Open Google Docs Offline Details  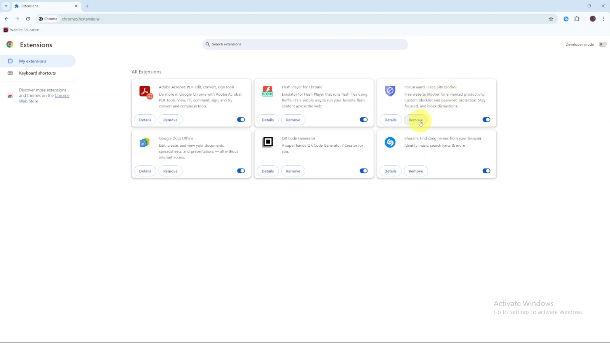click(x=145, y=171)
